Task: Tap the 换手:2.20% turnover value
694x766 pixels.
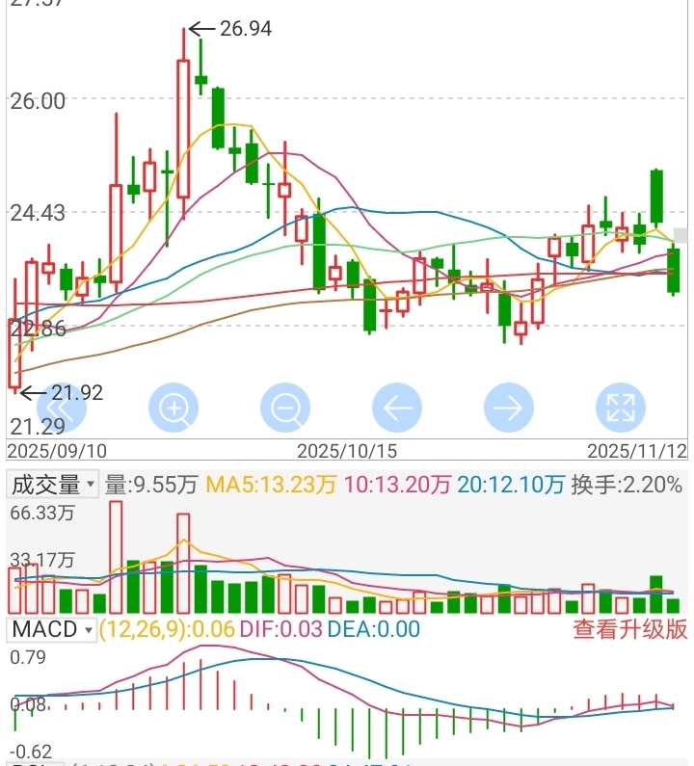Action: [x=627, y=485]
